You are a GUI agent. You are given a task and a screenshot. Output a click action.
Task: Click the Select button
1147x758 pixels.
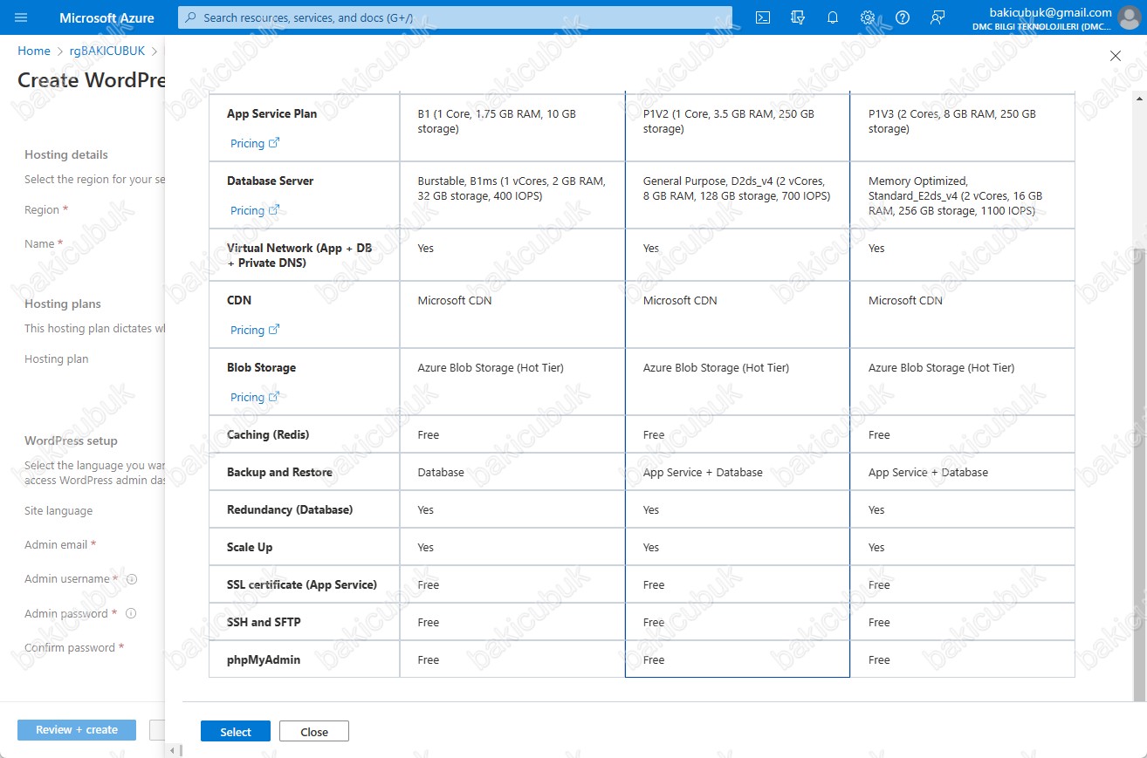[236, 731]
